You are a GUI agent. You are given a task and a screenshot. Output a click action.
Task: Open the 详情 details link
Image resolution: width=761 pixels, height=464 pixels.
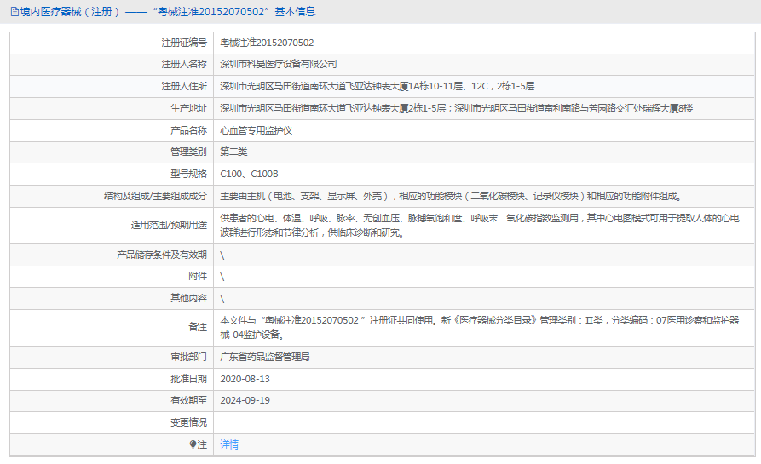229,444
